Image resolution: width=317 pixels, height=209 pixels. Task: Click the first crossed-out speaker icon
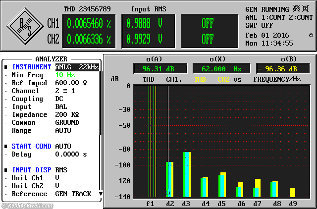(297, 9)
